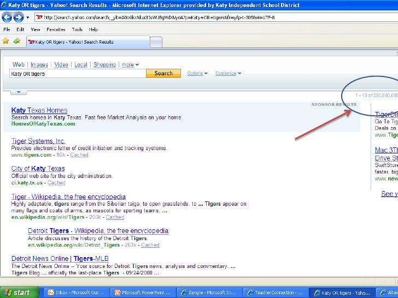Open the Edit menu

pyautogui.click(x=20, y=29)
